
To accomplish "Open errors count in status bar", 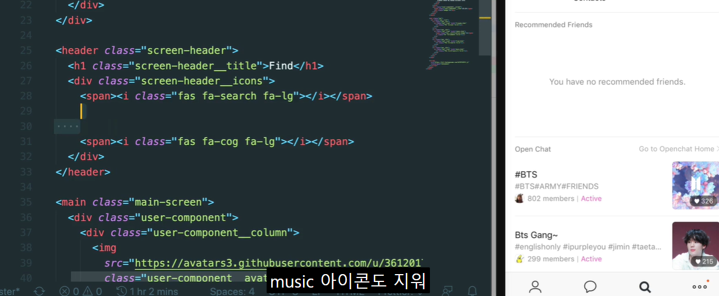I will click(x=70, y=291).
